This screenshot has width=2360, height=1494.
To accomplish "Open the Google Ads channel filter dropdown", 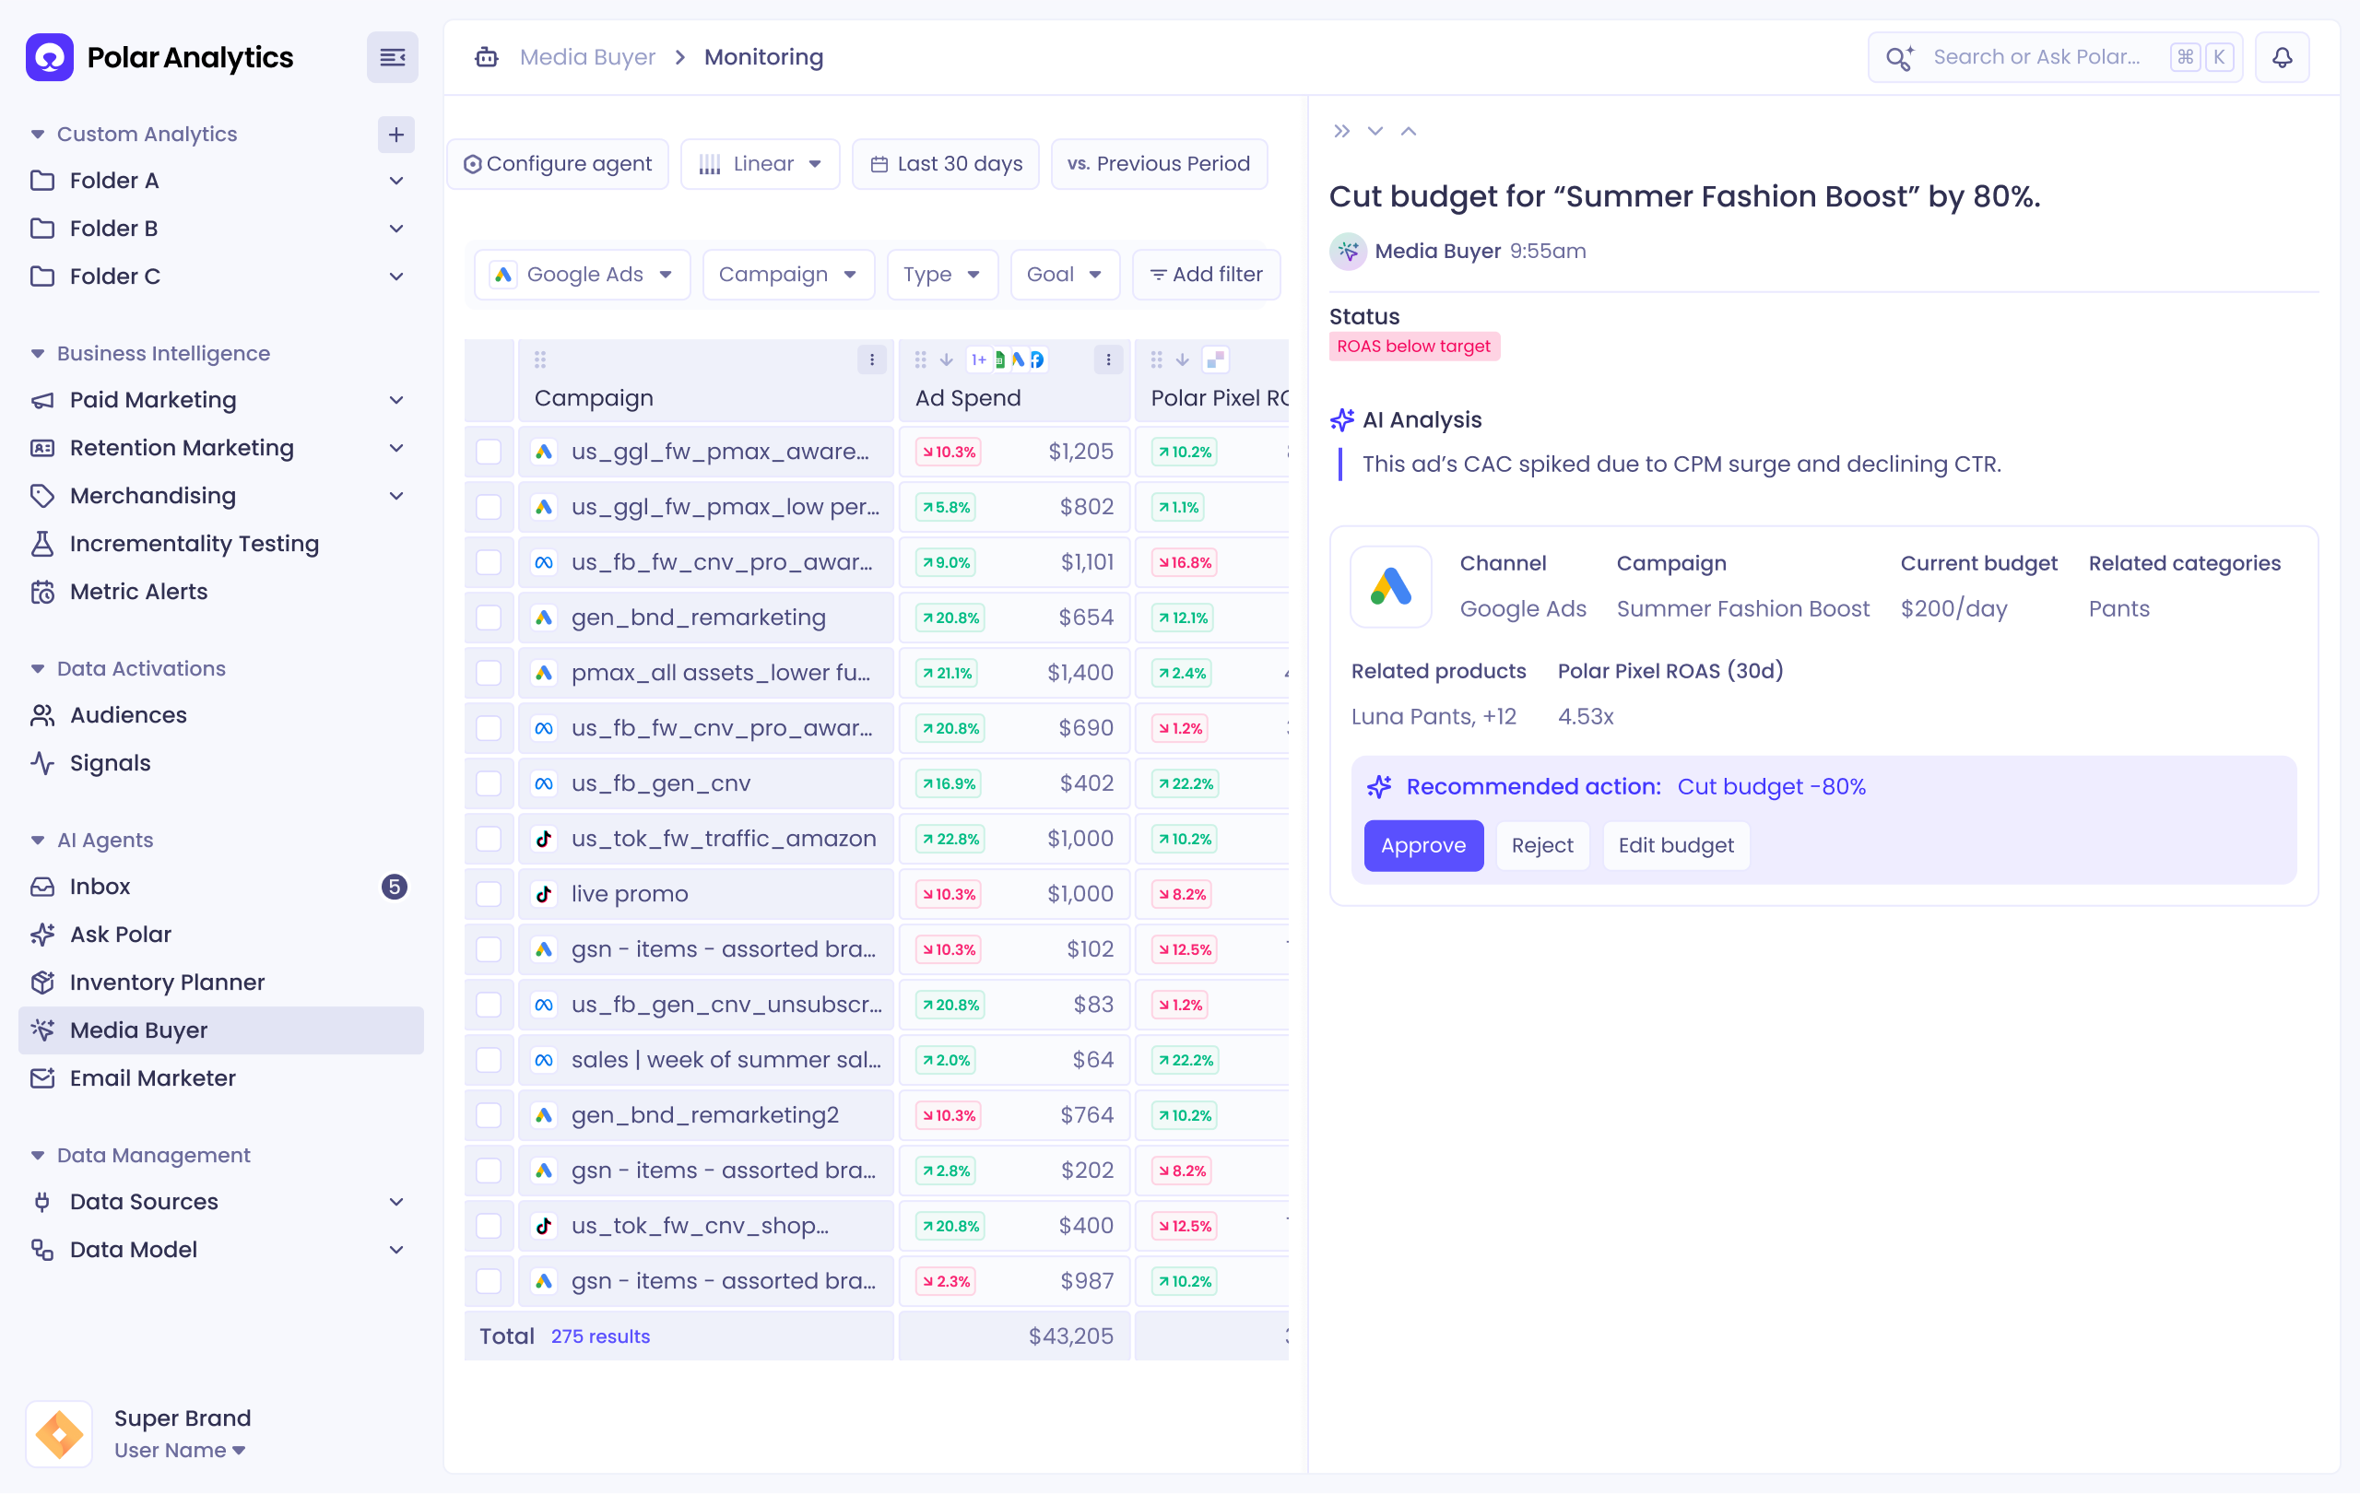I will coord(582,275).
